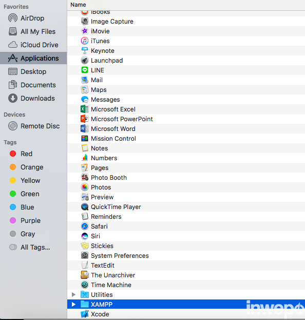Filter by the Gray tag
The height and width of the screenshot is (320, 305).
(x=33, y=234)
